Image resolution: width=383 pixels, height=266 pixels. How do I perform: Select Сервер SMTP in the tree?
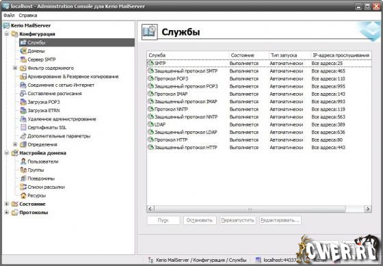pyautogui.click(x=42, y=59)
